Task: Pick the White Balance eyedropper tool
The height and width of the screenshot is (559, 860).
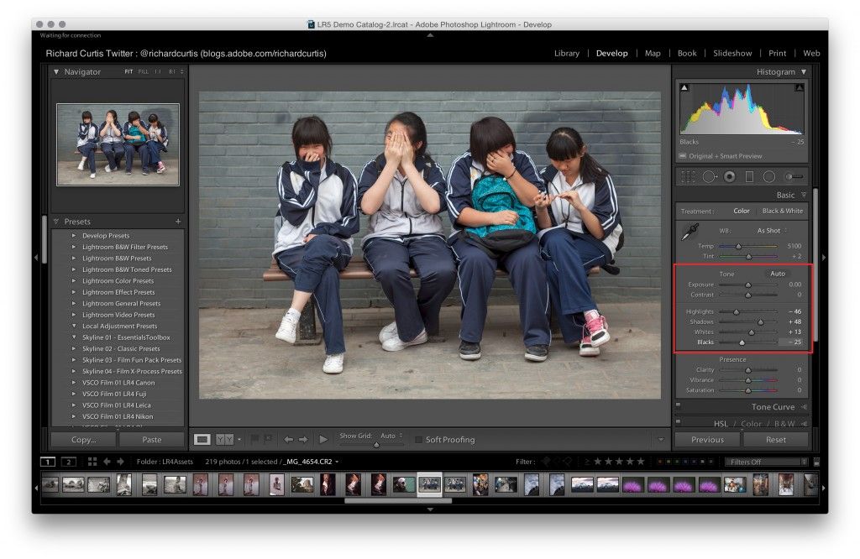Action: [691, 231]
